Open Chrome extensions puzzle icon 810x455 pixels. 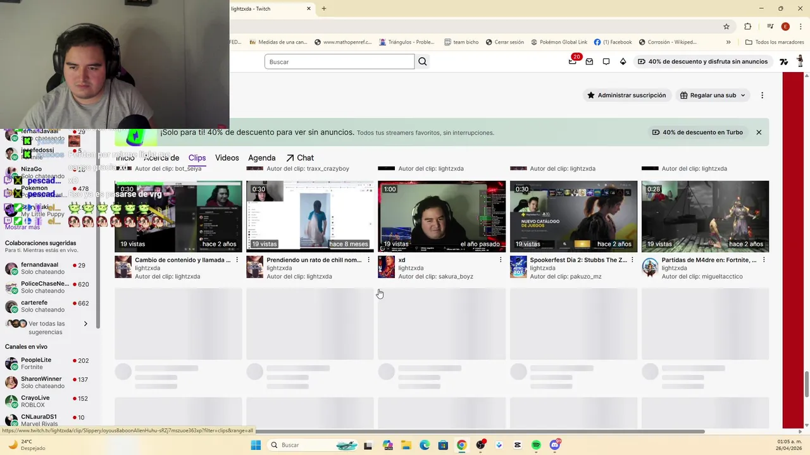[748, 27]
